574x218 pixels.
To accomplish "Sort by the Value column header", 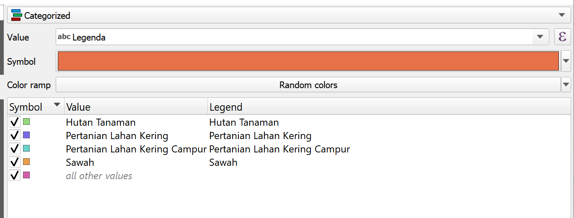I will [x=135, y=107].
